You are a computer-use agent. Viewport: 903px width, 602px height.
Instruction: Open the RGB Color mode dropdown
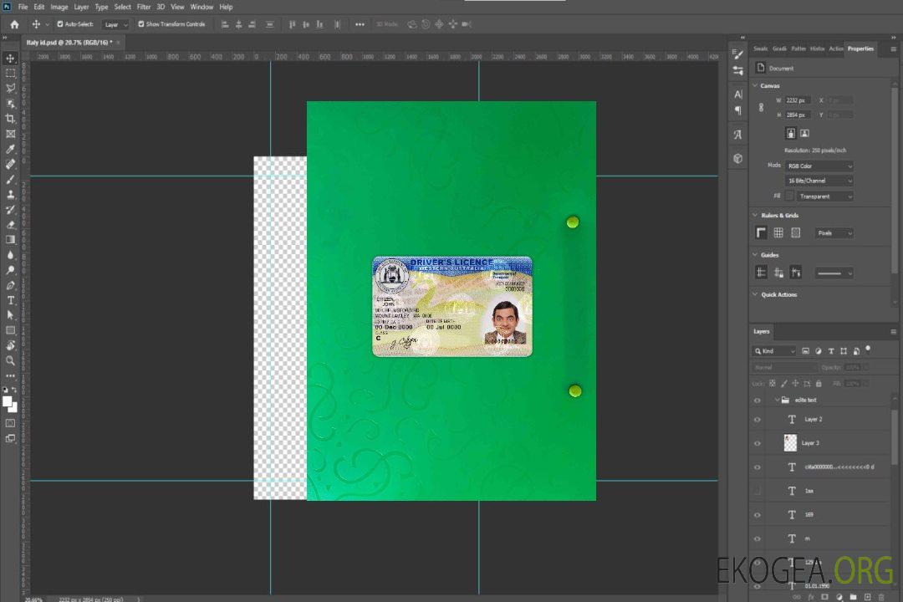coord(819,166)
